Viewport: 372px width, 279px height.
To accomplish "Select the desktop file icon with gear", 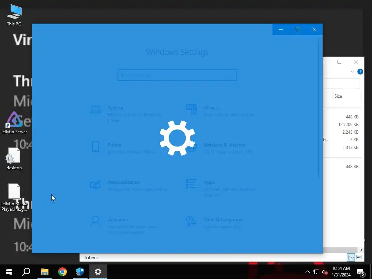I will tap(14, 159).
